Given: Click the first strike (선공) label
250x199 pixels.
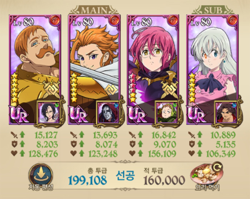Looking at the screenshot, I should coord(125,175).
